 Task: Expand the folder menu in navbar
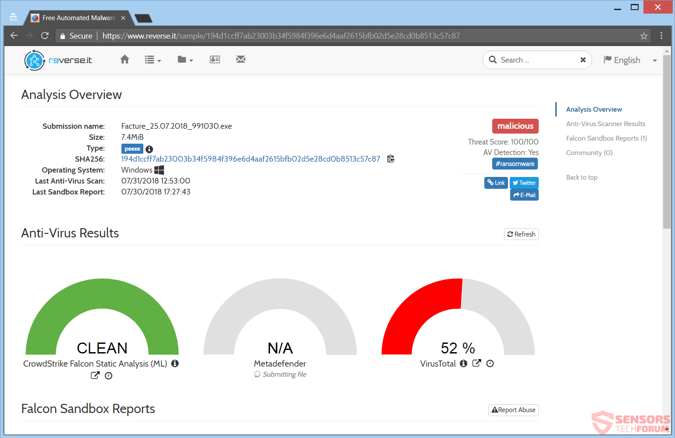click(x=185, y=60)
